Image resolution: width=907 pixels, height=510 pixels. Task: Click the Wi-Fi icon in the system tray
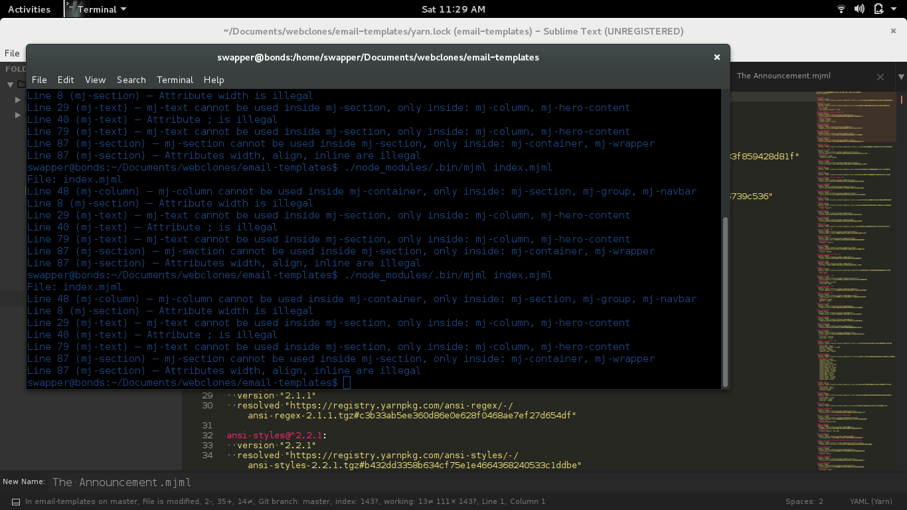tap(840, 9)
